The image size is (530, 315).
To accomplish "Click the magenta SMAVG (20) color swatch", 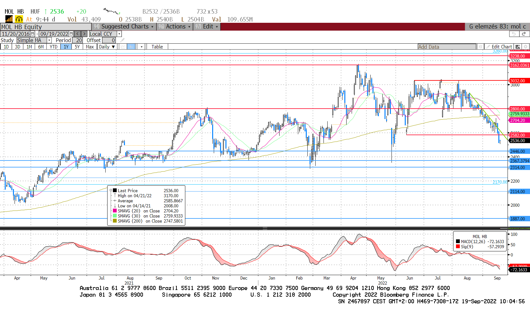I will 115,211.
